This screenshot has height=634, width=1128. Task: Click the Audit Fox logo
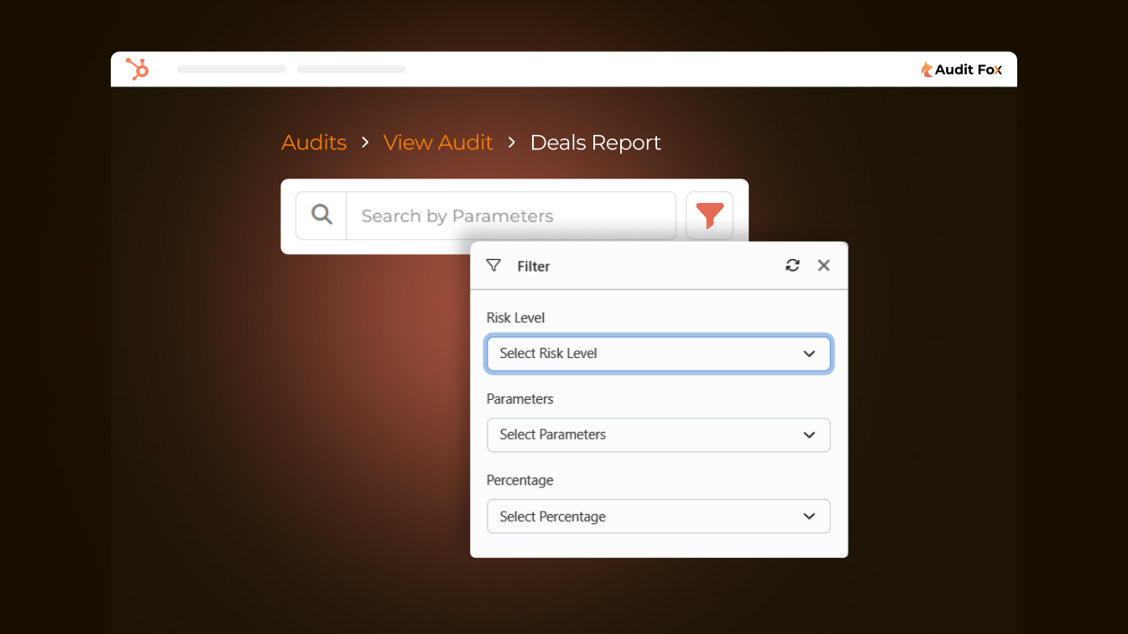pos(962,70)
